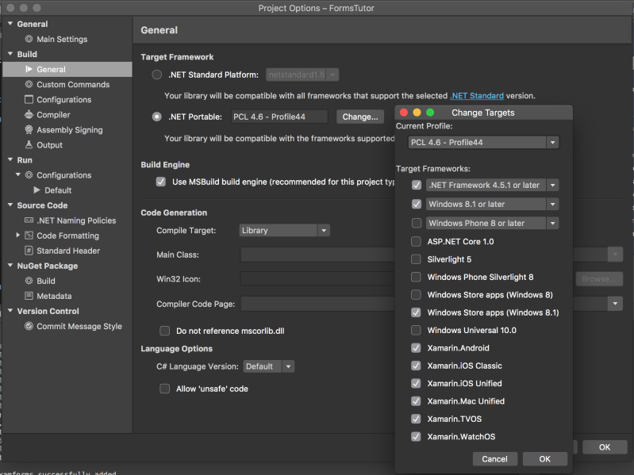Click the PCL 4.6 - Profile44 text field
The image size is (634, 475).
point(279,117)
